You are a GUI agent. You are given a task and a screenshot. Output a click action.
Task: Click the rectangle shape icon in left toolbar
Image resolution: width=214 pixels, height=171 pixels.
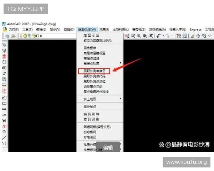pos(4,103)
